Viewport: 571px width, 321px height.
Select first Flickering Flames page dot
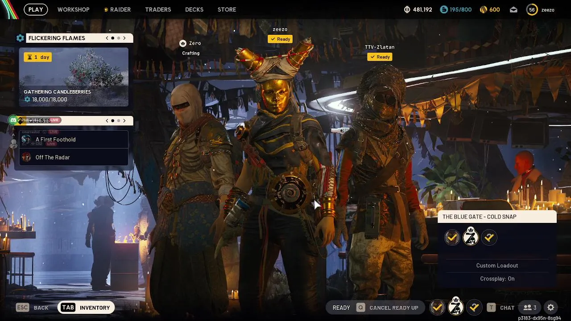tap(112, 38)
